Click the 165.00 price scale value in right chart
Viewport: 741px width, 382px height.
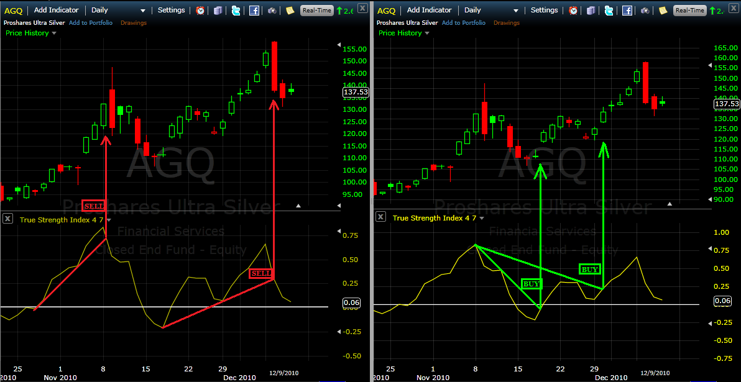click(x=726, y=48)
